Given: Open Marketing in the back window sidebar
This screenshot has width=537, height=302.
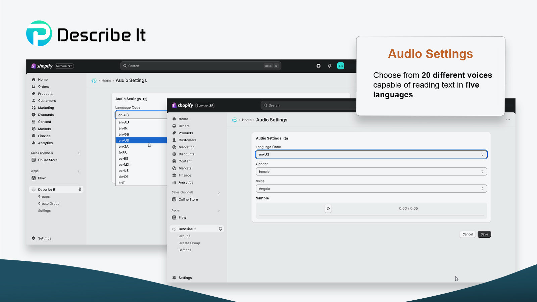Looking at the screenshot, I should point(46,108).
